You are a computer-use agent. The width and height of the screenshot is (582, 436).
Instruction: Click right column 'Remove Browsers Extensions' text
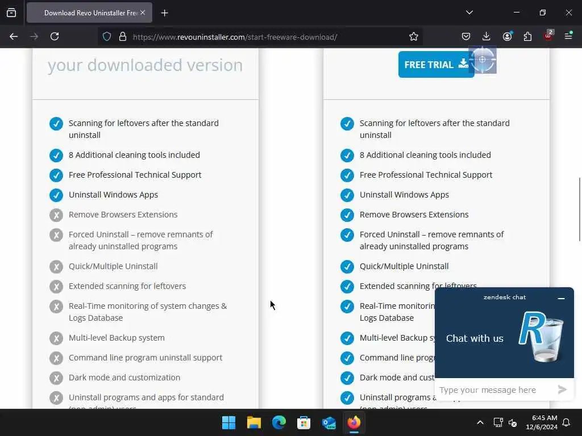point(414,215)
